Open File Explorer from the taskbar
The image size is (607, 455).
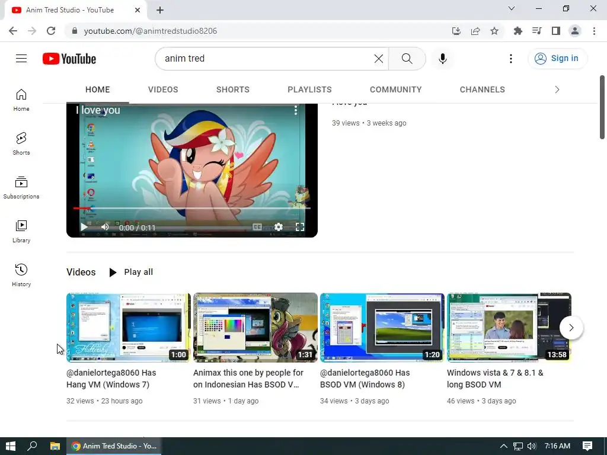(x=55, y=446)
